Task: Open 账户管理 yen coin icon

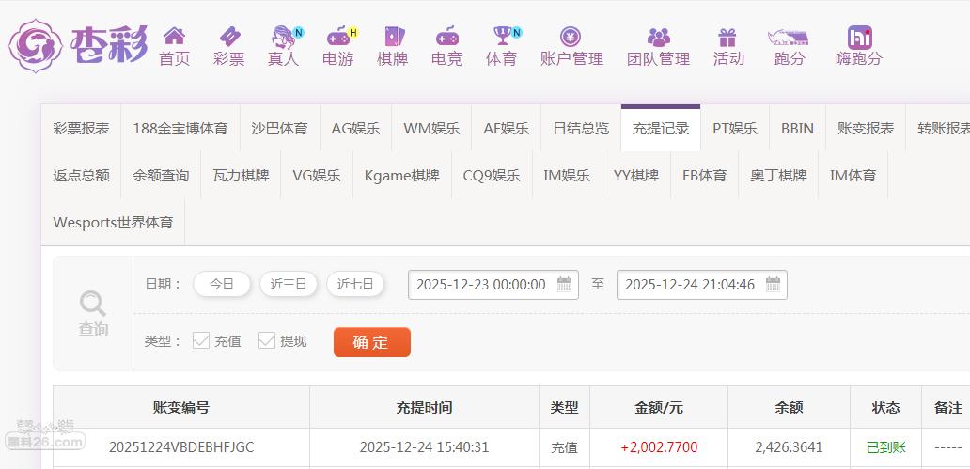Action: (x=571, y=37)
